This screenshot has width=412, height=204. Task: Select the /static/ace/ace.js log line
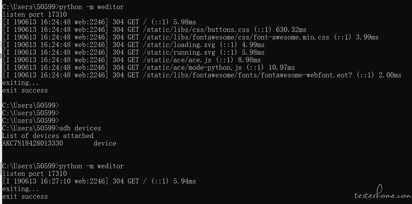[x=132, y=60]
